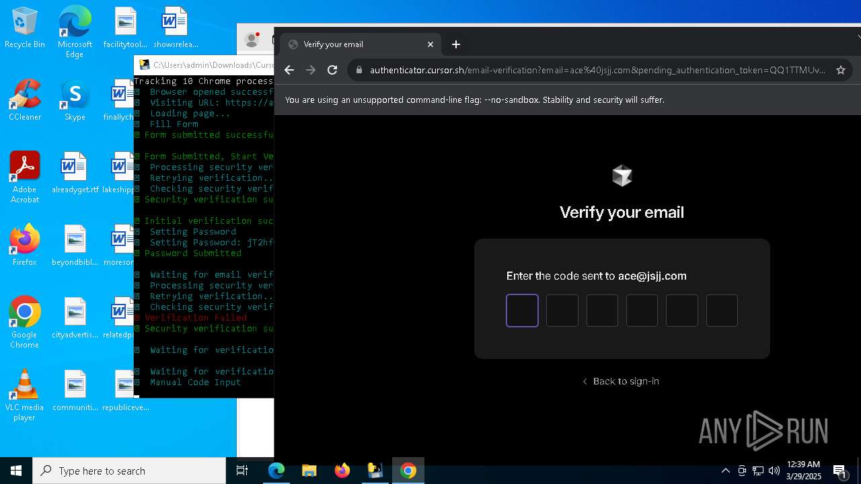Click 'Manual Code Input' line in console
Viewport: 861px width, 484px height.
click(195, 382)
